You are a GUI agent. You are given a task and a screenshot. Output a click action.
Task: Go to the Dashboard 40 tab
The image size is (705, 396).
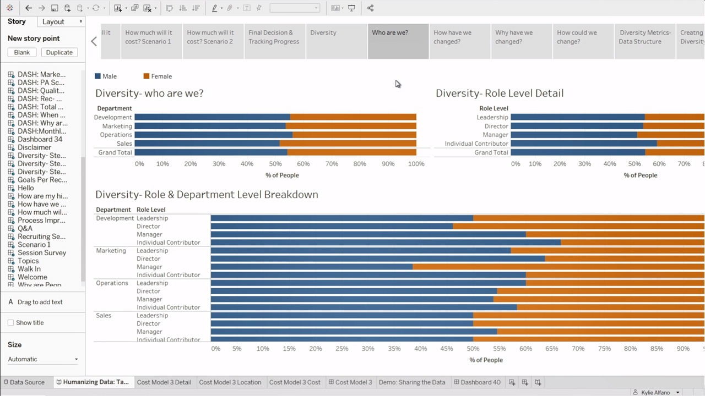(477, 382)
